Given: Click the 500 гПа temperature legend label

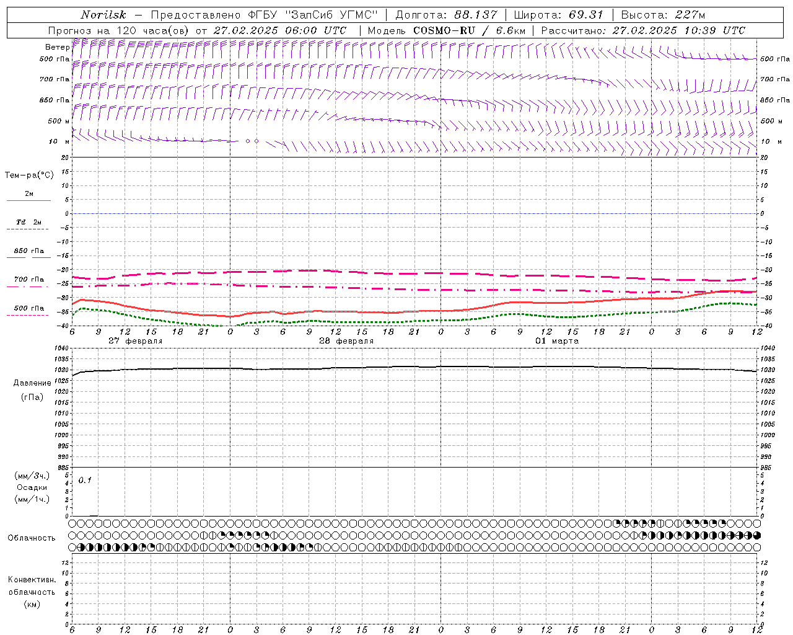Looking at the screenshot, I should pos(29,308).
